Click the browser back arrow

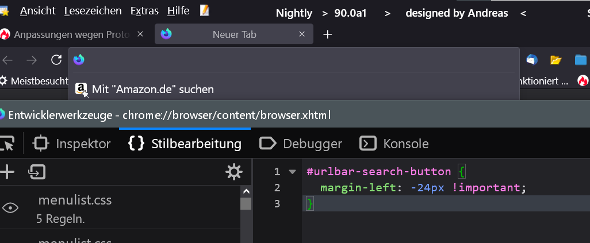[x=8, y=60]
